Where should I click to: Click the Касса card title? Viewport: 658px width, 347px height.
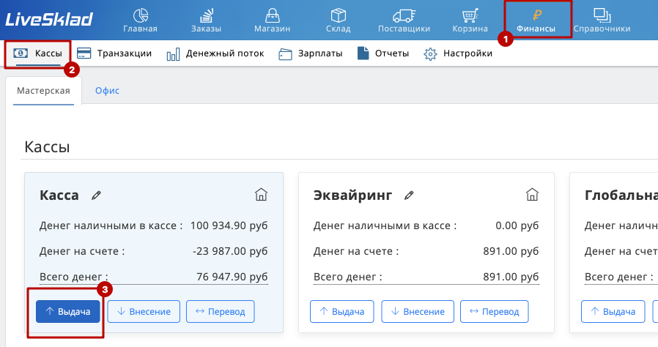point(59,195)
